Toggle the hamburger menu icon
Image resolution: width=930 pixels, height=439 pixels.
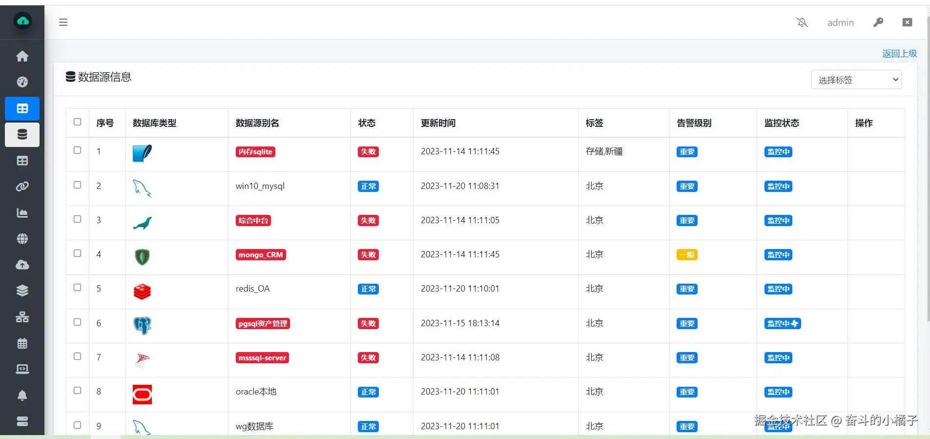(x=63, y=22)
